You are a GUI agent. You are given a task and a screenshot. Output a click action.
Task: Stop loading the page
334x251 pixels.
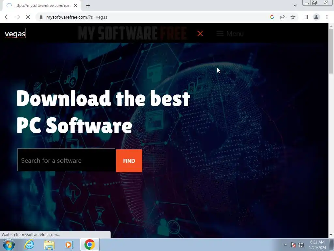coord(28,17)
